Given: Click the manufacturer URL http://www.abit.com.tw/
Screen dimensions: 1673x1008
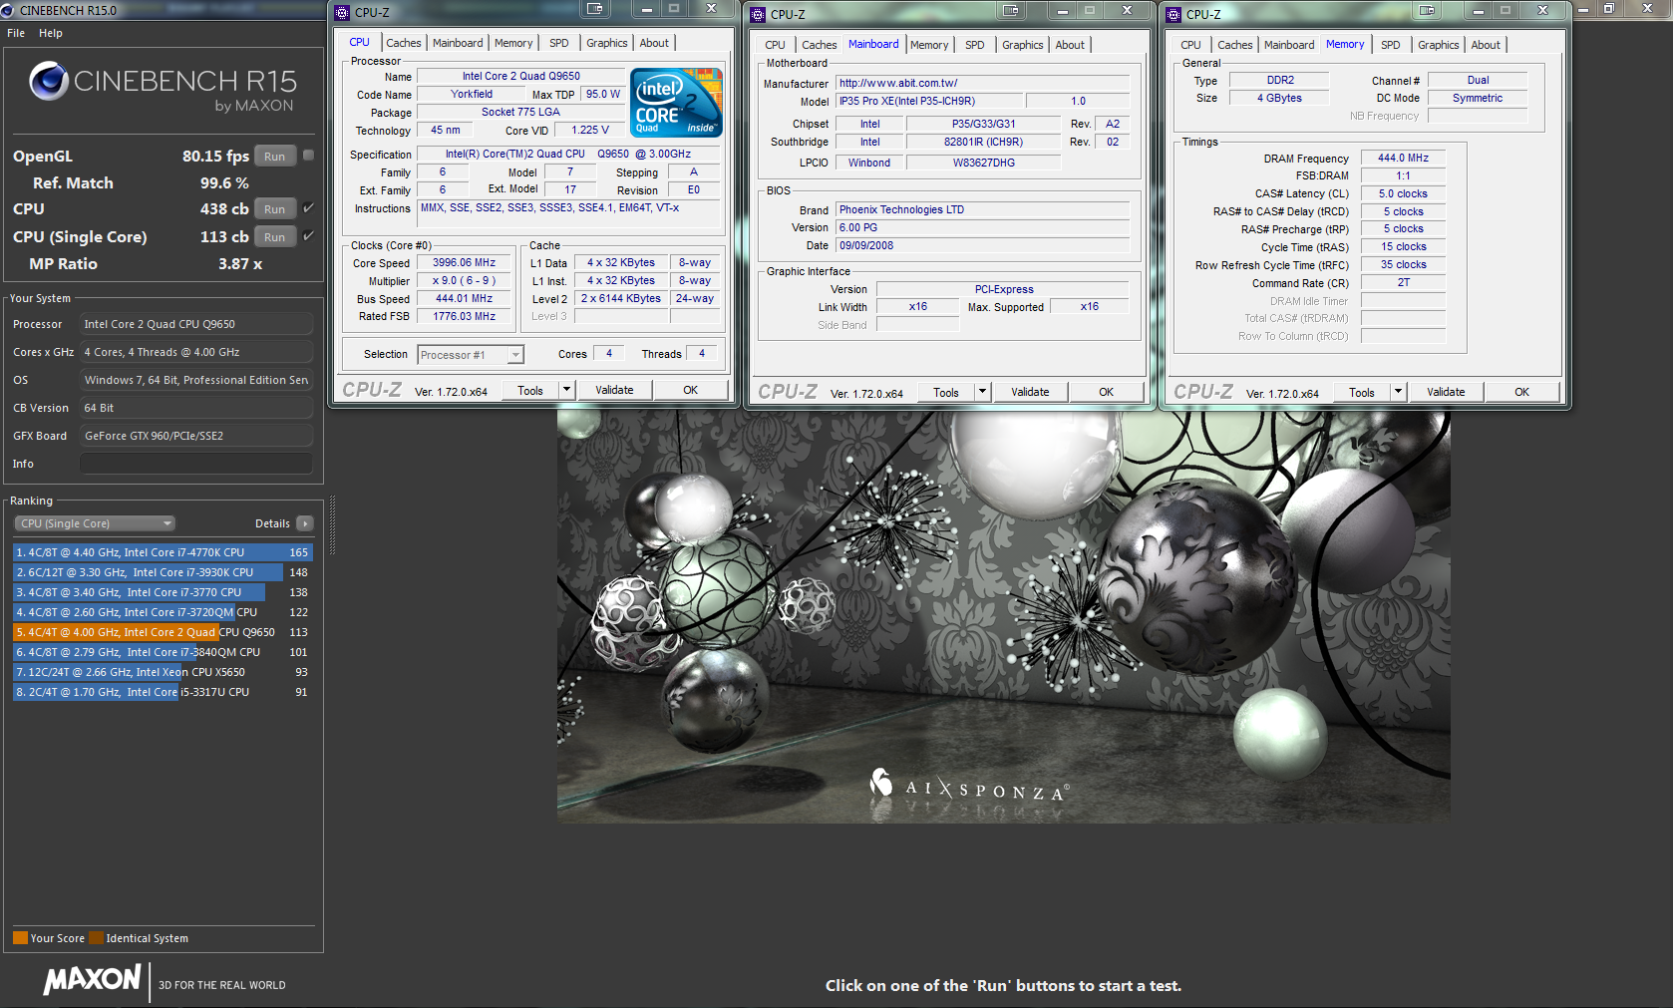Looking at the screenshot, I should click(x=898, y=83).
